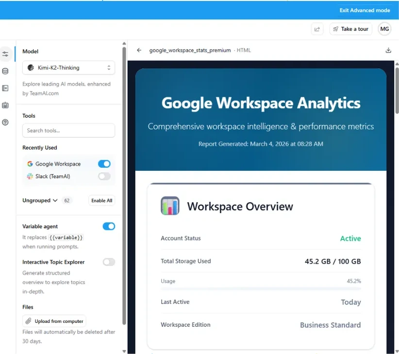Viewport: 399px width, 354px height.
Task: Download the HTML file icon
Action: [388, 50]
